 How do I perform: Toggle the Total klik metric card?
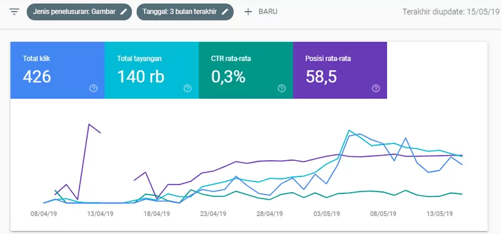tap(58, 70)
